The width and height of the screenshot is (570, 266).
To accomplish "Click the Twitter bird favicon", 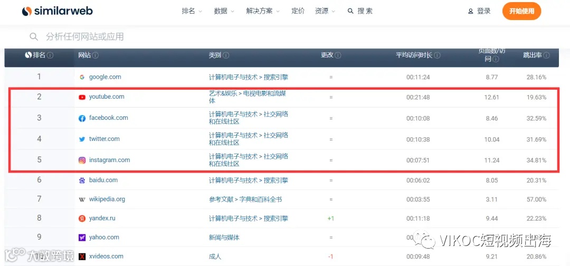I will click(82, 139).
